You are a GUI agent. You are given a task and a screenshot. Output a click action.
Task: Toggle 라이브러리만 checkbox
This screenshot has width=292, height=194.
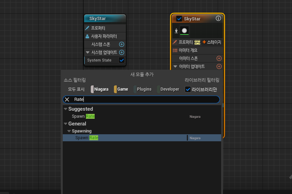coord(188,89)
